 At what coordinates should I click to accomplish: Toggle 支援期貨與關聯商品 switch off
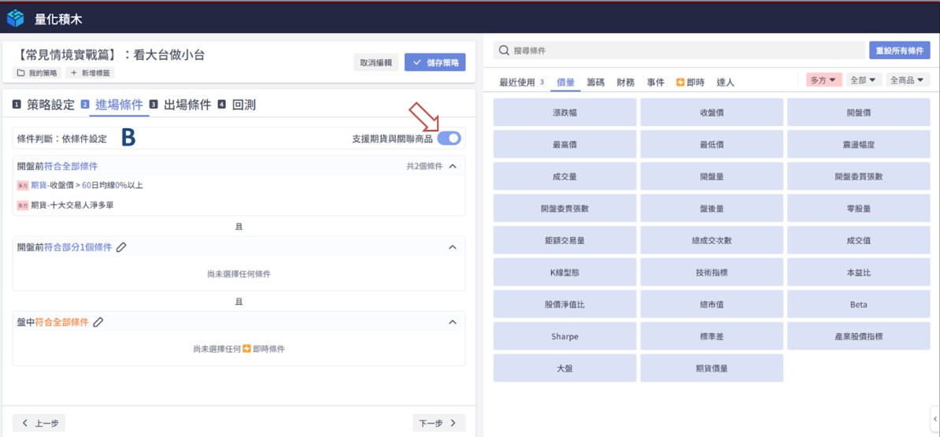[x=450, y=139]
